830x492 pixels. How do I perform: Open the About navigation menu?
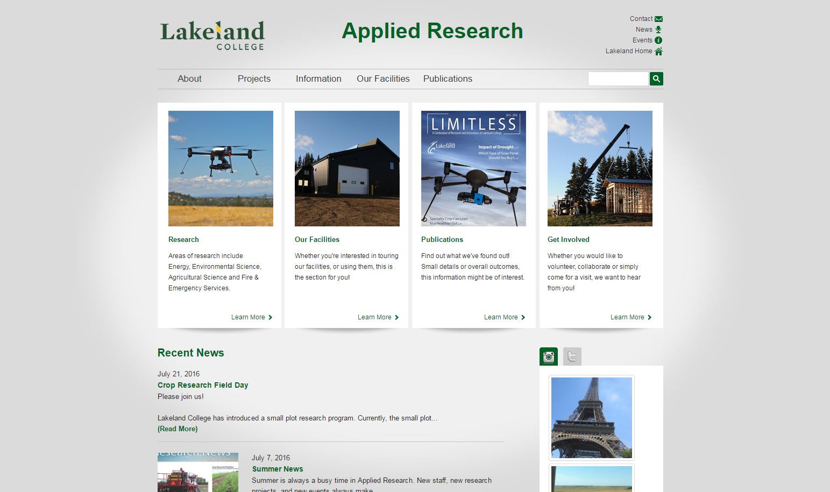click(x=189, y=79)
